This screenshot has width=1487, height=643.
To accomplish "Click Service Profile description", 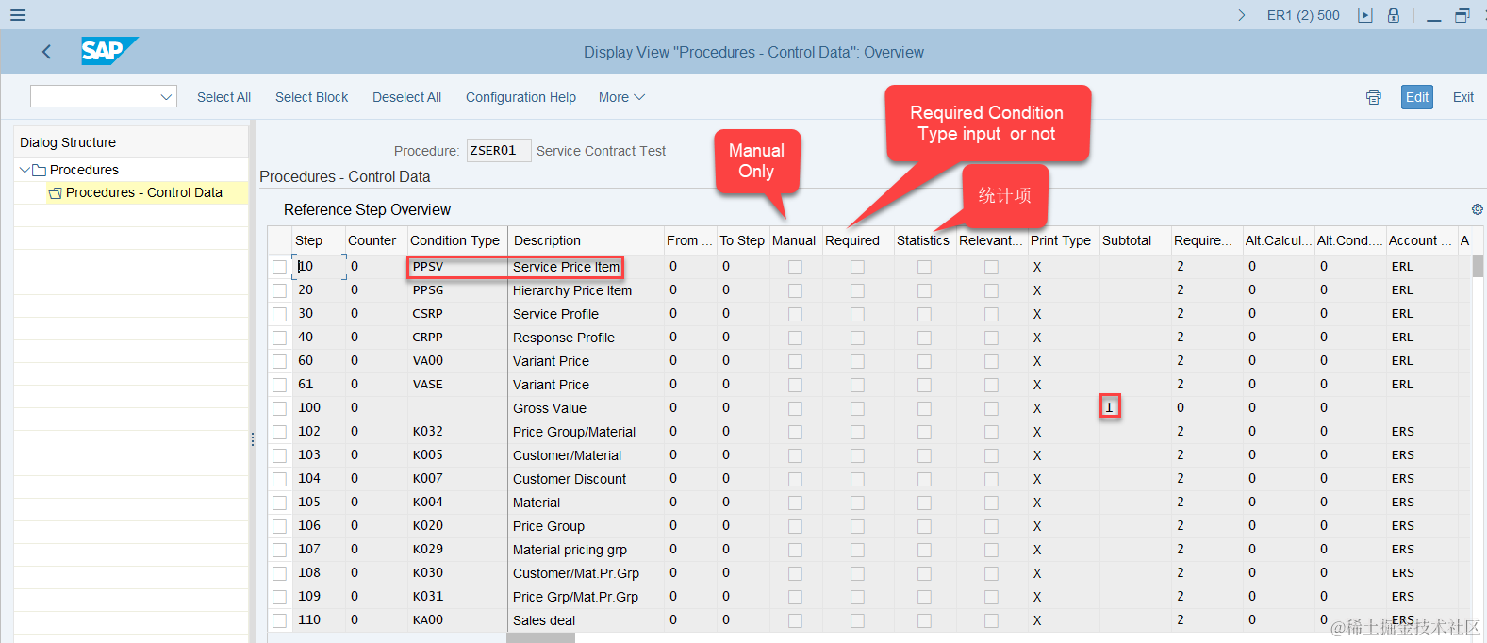I will coord(555,314).
